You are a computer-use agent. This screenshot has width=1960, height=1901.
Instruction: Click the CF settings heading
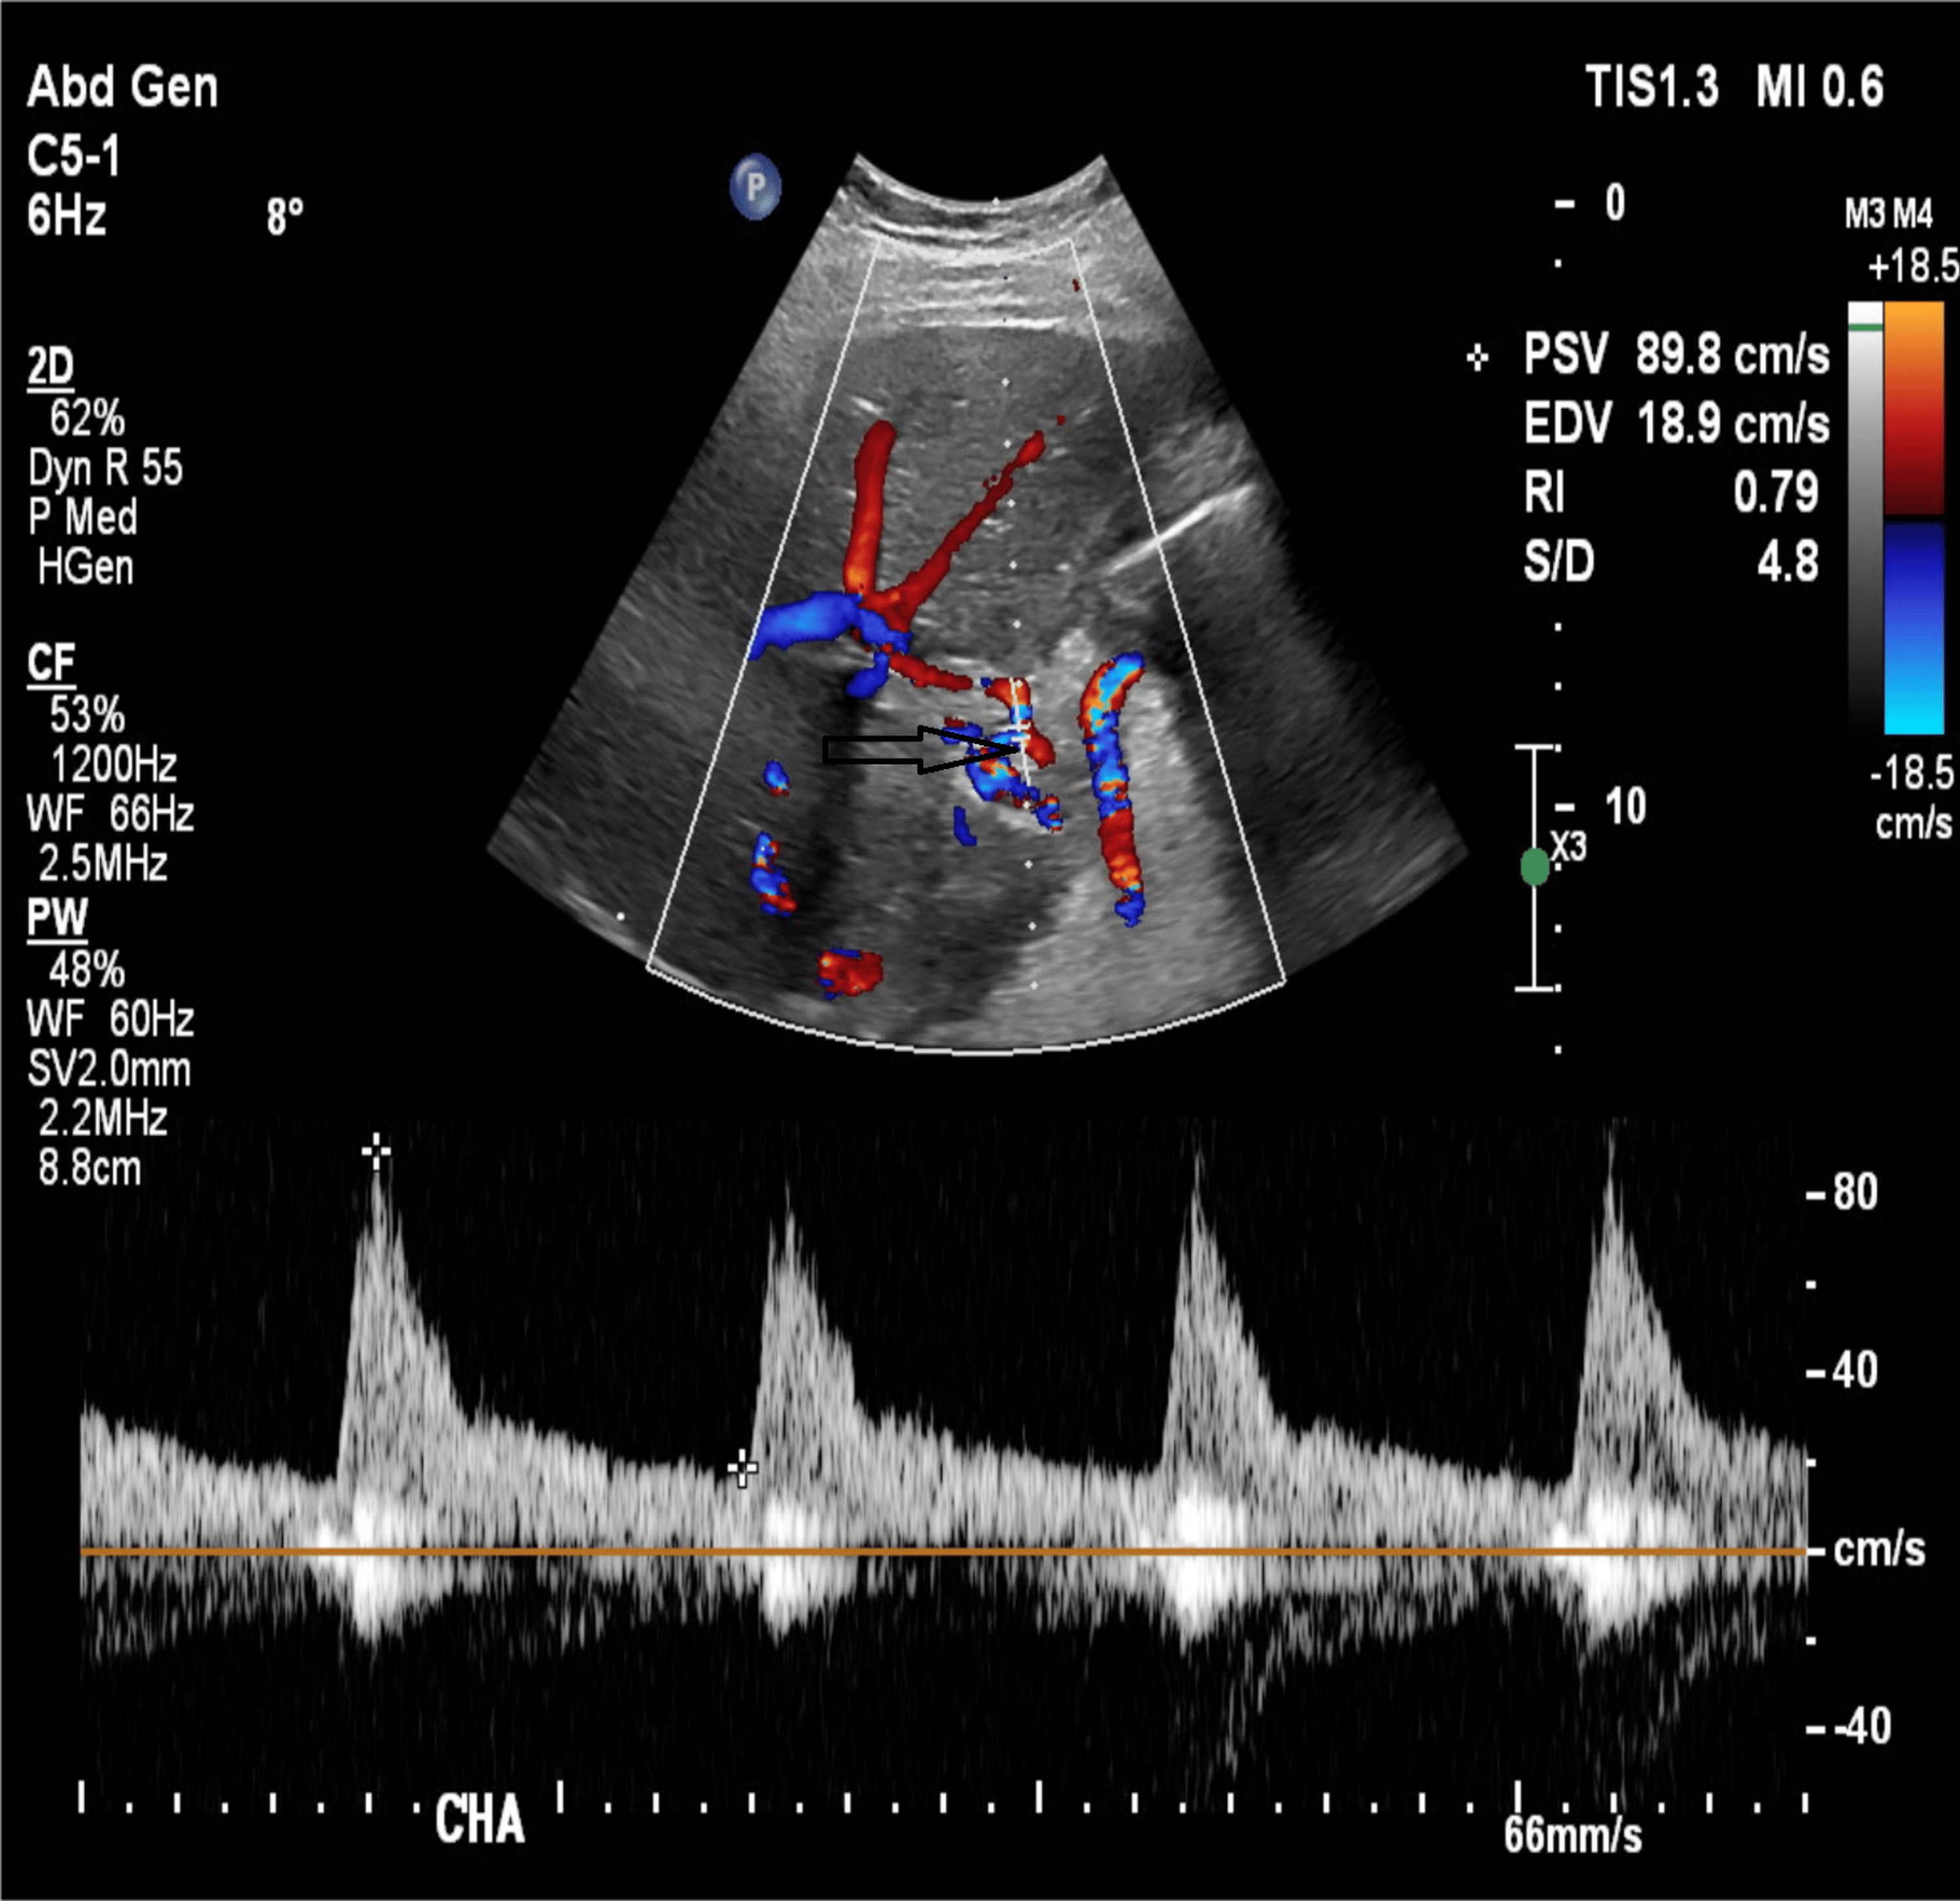(x=50, y=663)
